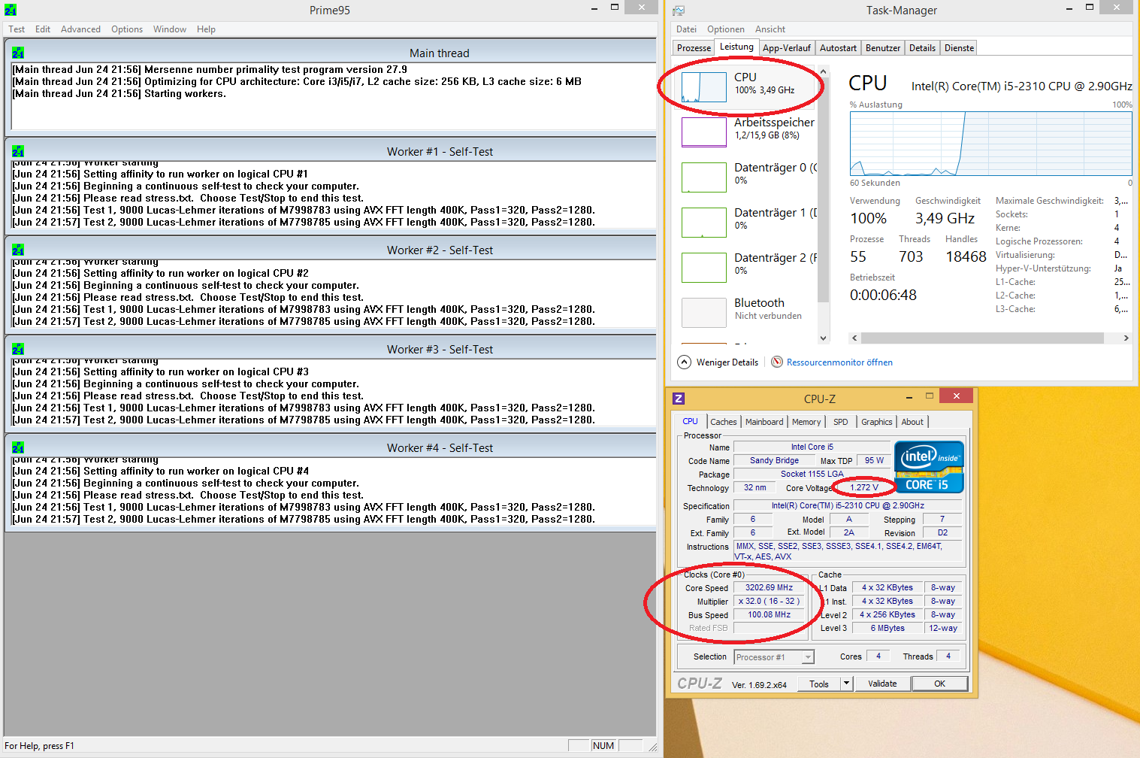Open the Window menu in Prime95
Viewport: 1140px width, 758px height.
click(170, 29)
